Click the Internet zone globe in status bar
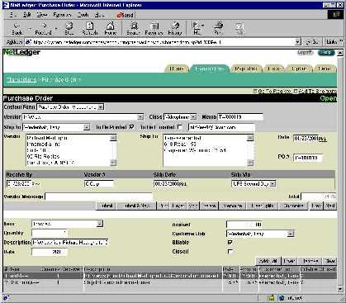The width and height of the screenshot is (346, 303). tap(281, 298)
